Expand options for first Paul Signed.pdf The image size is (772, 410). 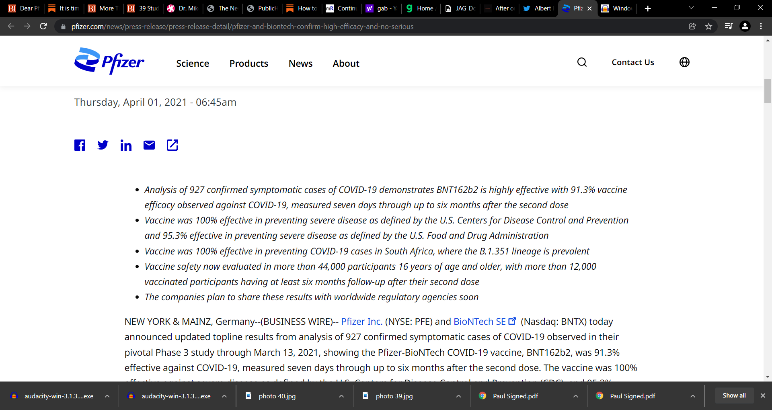click(x=575, y=396)
